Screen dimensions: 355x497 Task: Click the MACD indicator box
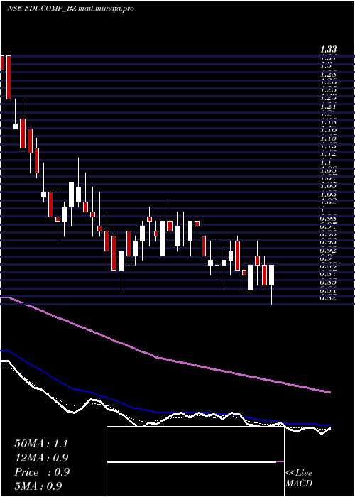click(195, 461)
